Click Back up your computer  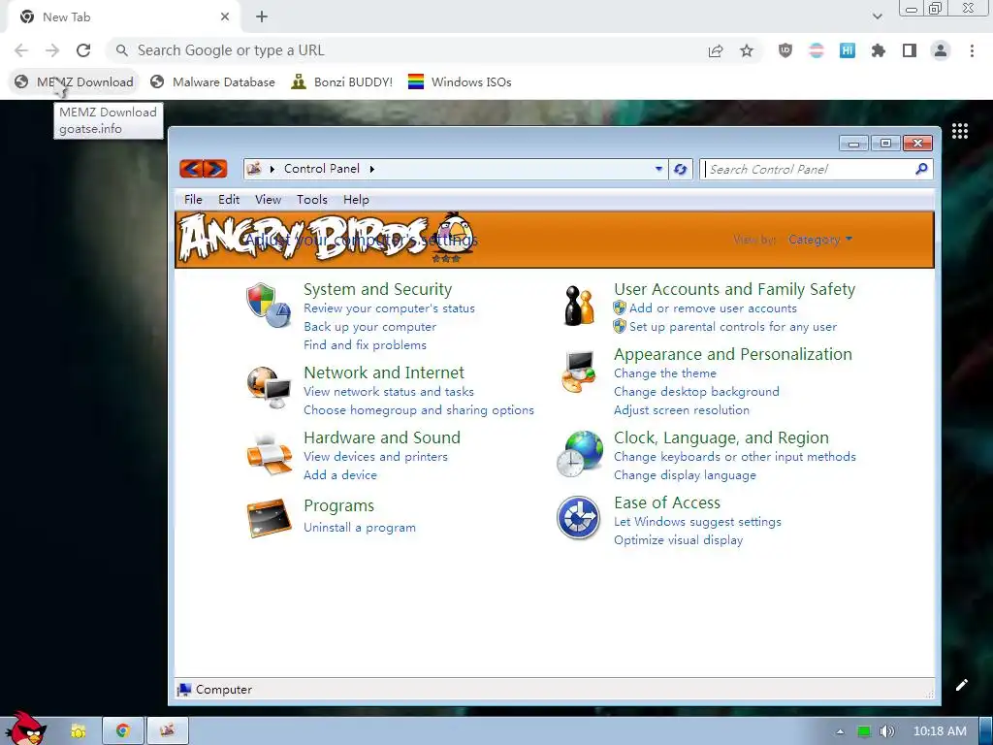pos(369,327)
